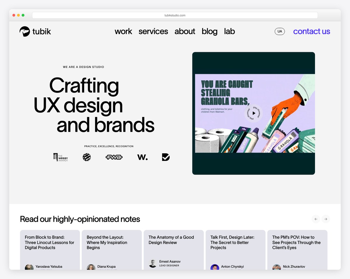The width and height of the screenshot is (350, 279).
Task: Click Ernest Asanov's profile avatar
Action: pos(153,263)
